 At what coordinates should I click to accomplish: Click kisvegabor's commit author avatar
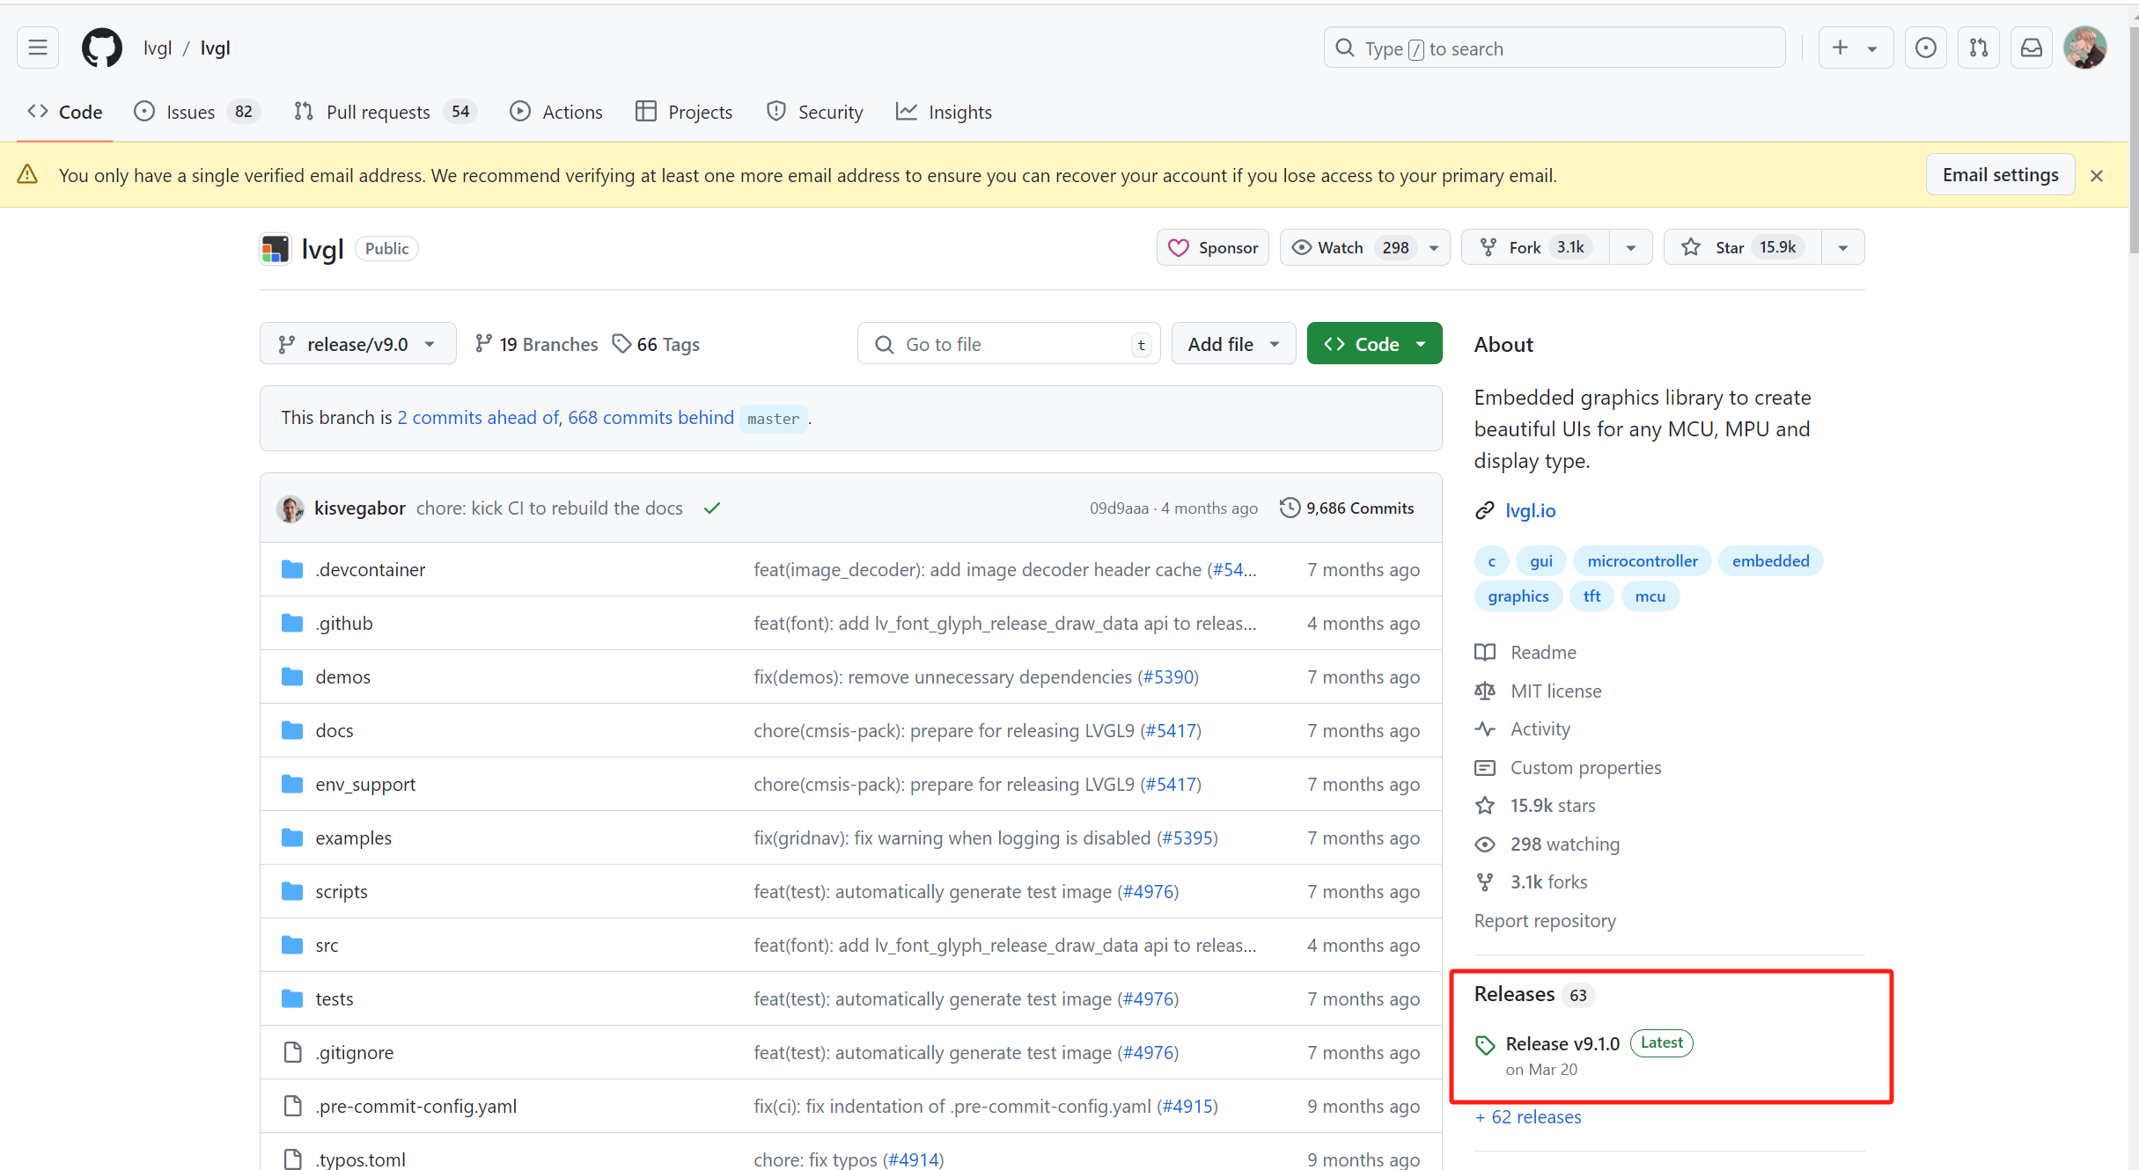point(290,508)
